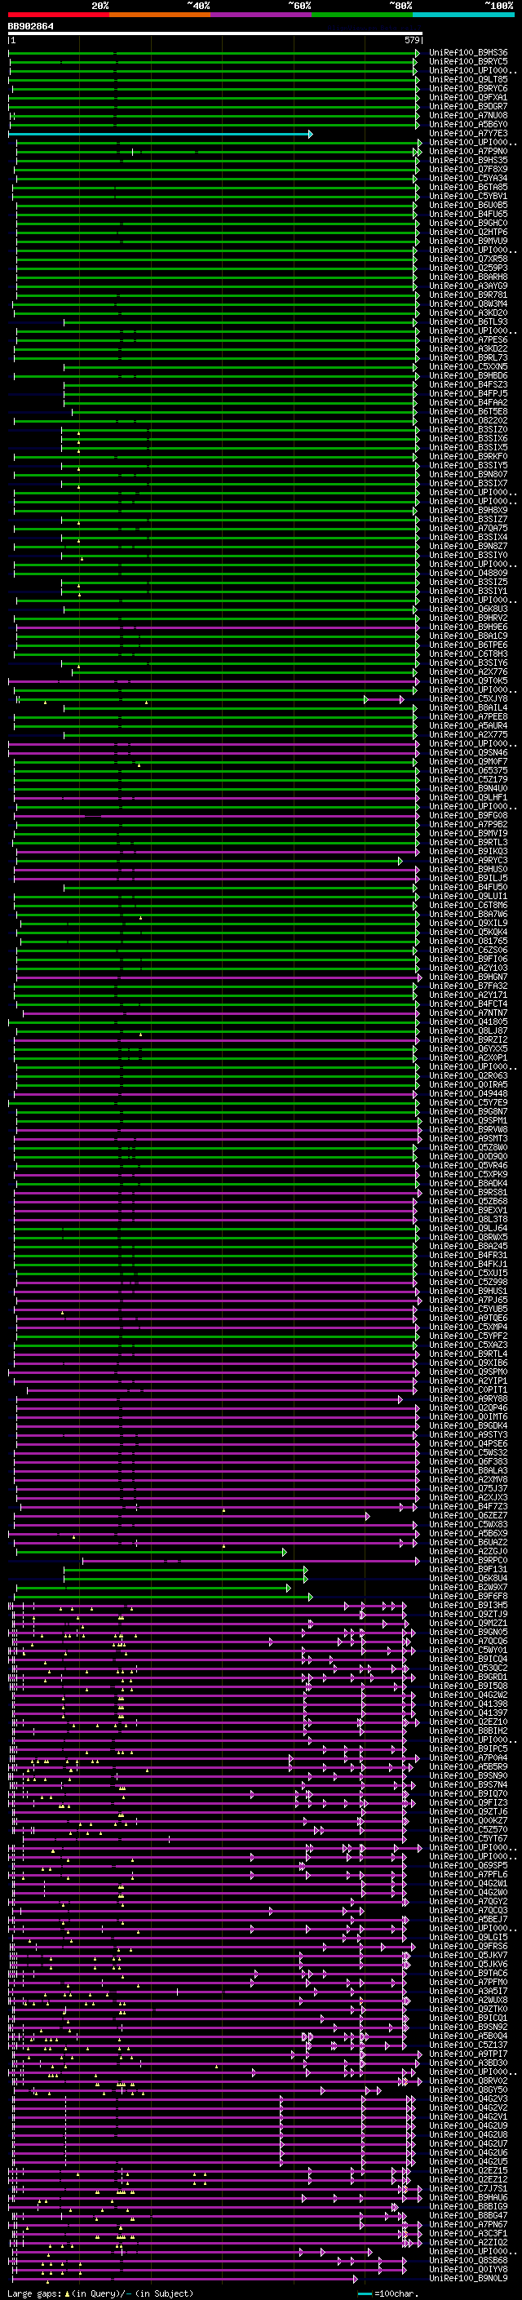This screenshot has height=2300, width=522.
Task: Click hit label UniRef100_Q9LGI5
Action: click(x=468, y=1938)
